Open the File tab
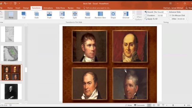Viewport: 192px width, 108px height. 1,8
